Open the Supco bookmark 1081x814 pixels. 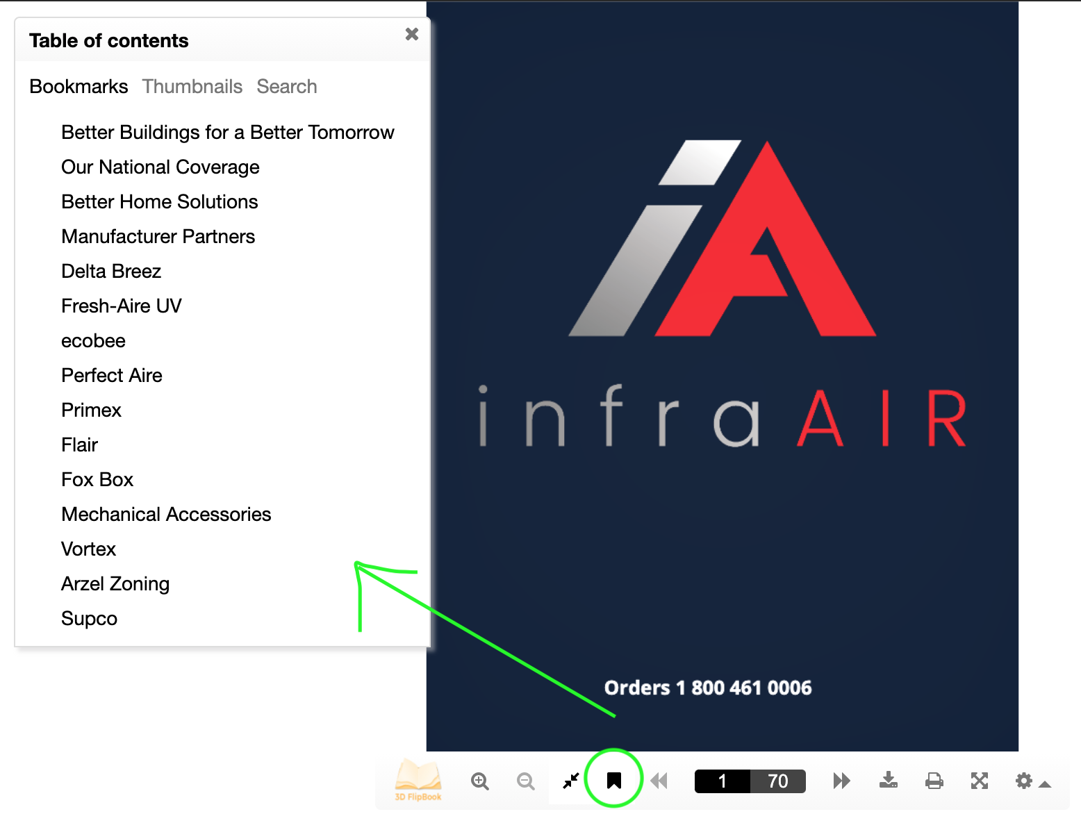tap(89, 619)
